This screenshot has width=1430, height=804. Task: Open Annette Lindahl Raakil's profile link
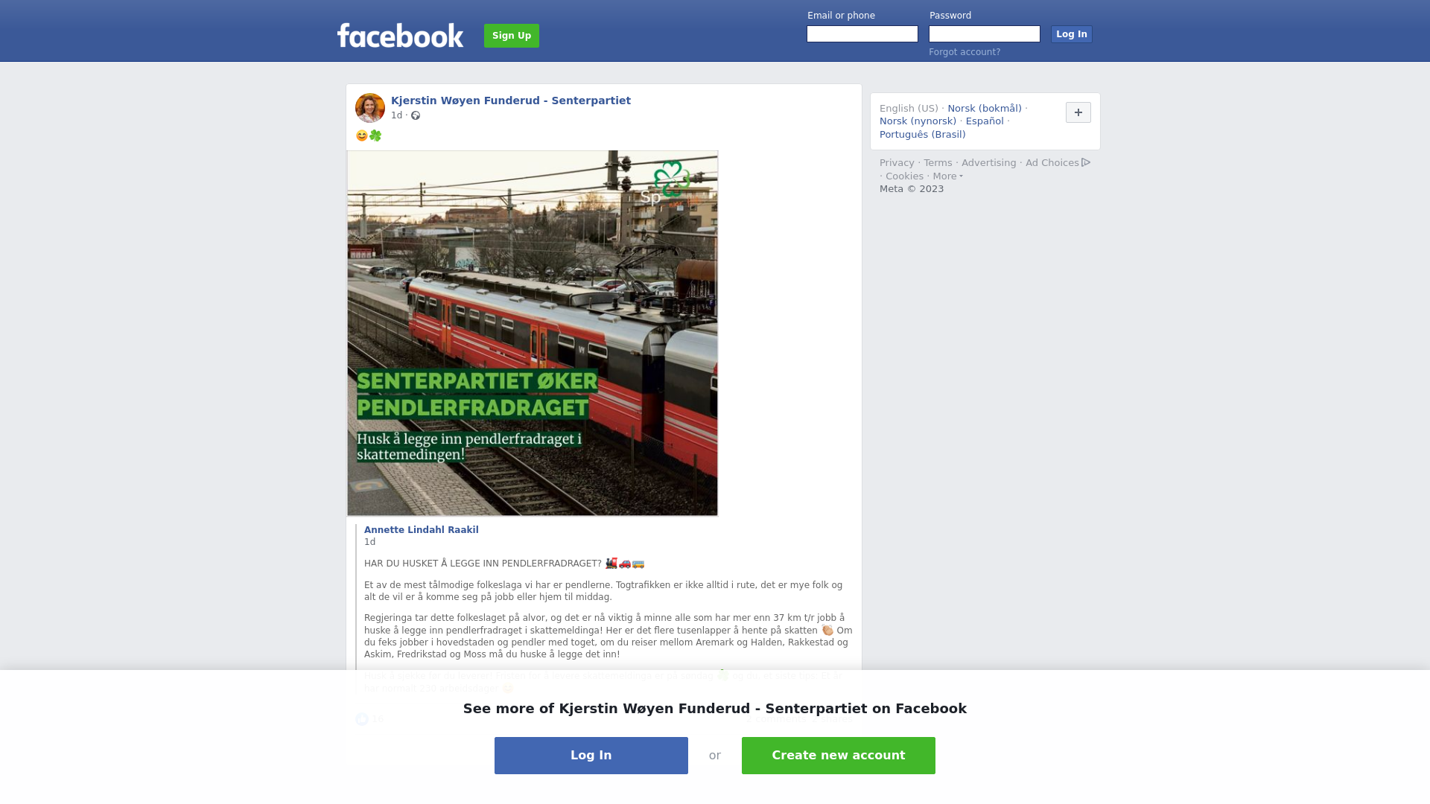click(x=422, y=530)
